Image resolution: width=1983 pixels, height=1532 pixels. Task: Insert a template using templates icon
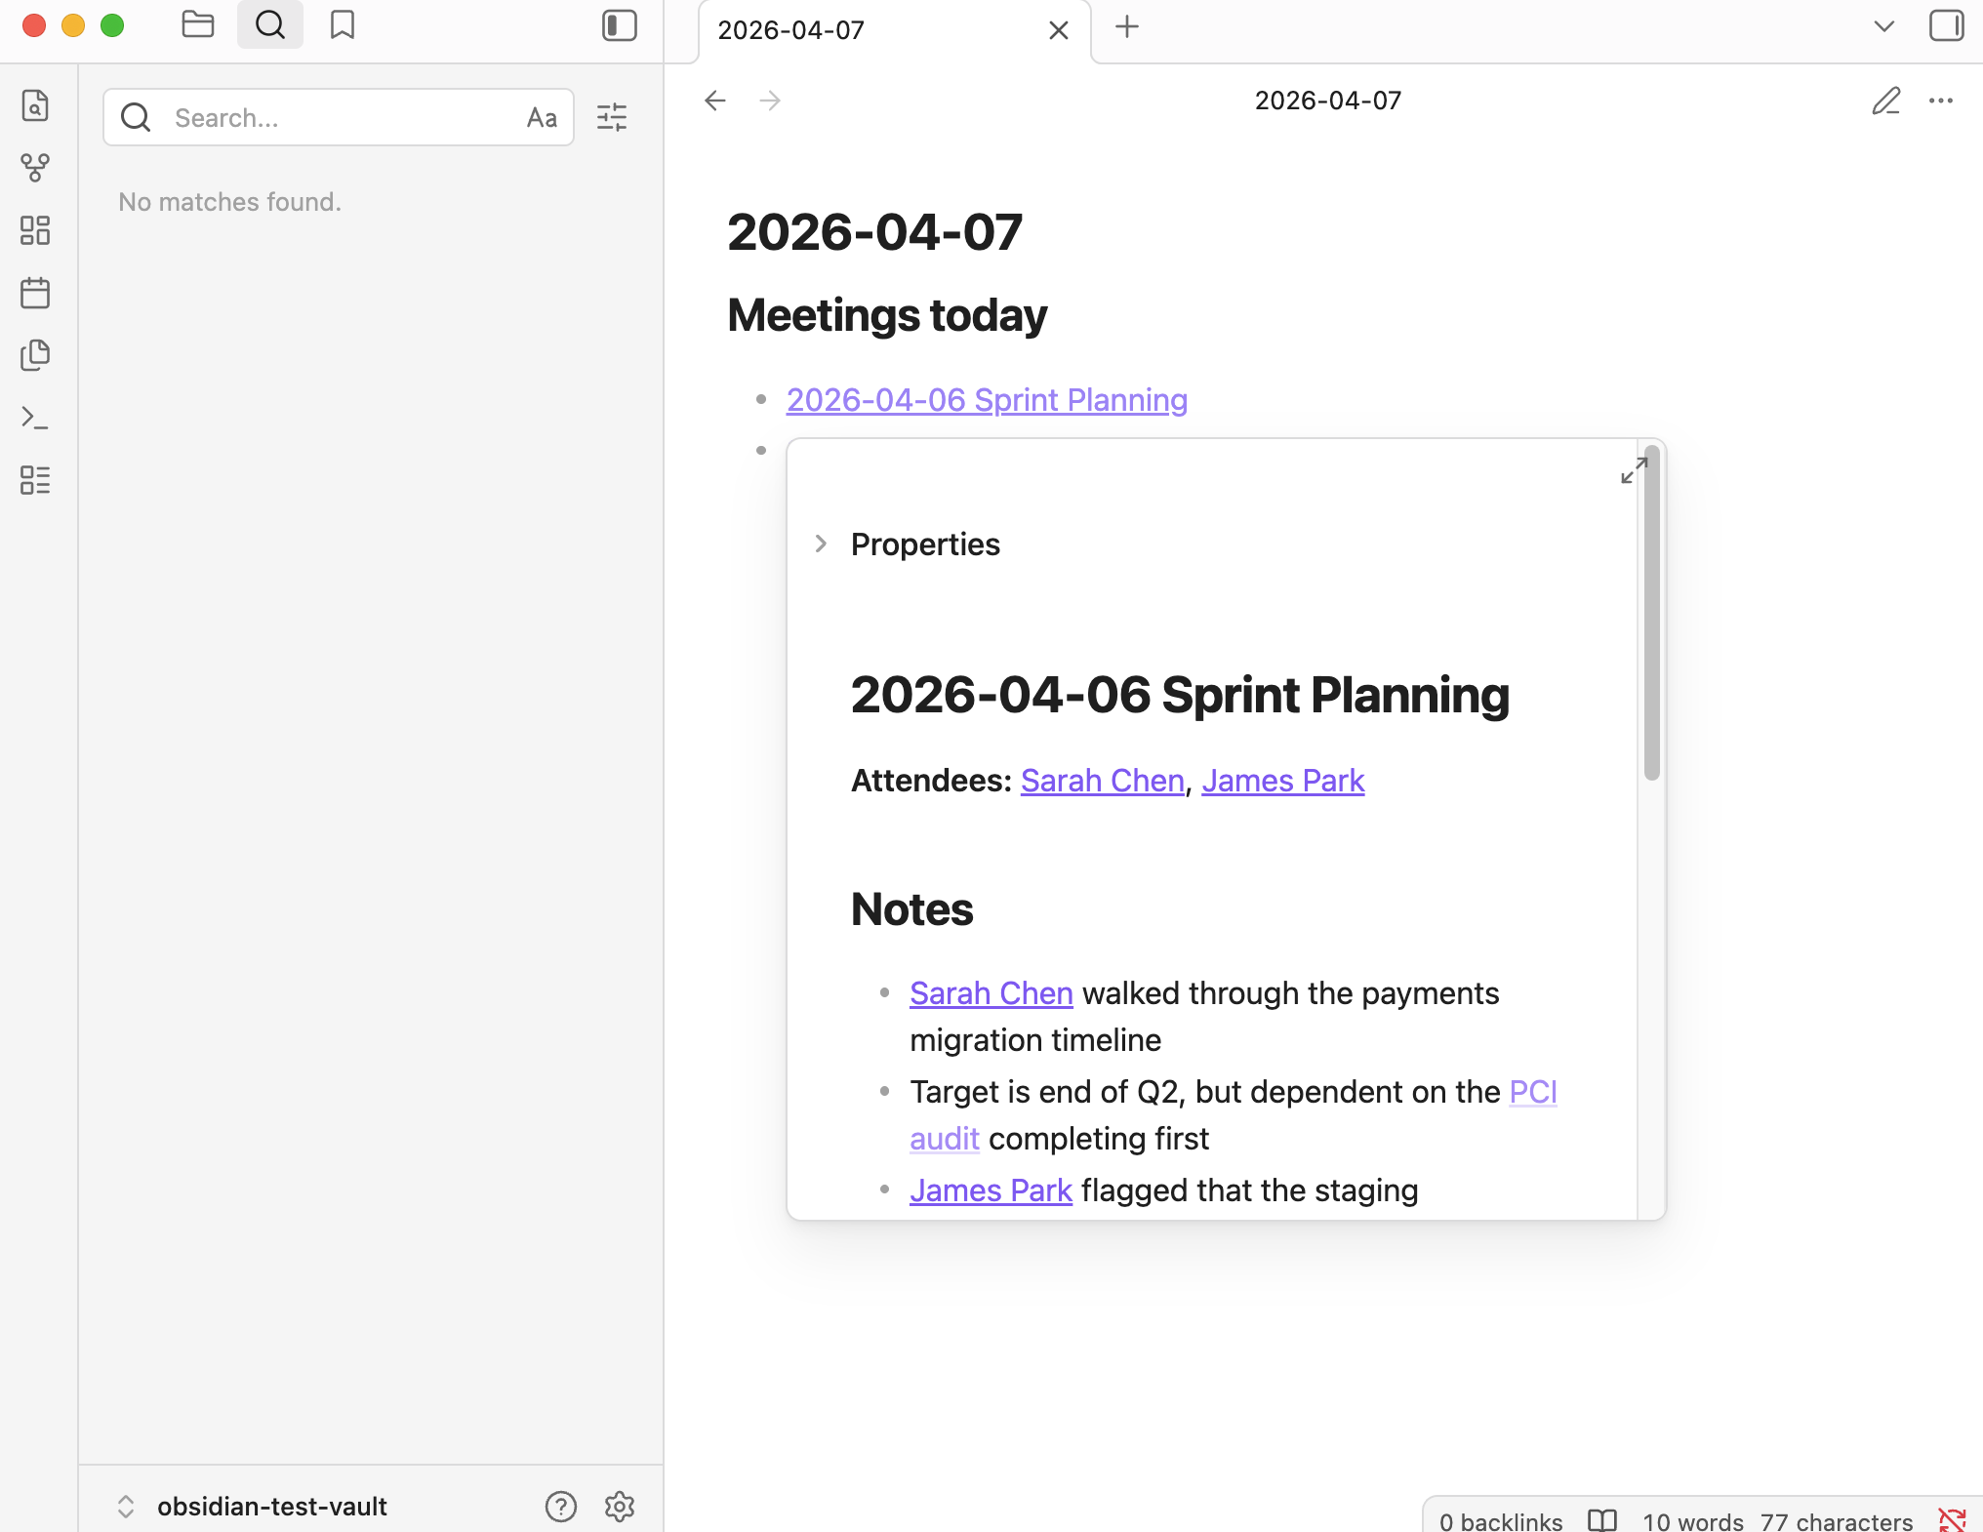click(x=35, y=355)
